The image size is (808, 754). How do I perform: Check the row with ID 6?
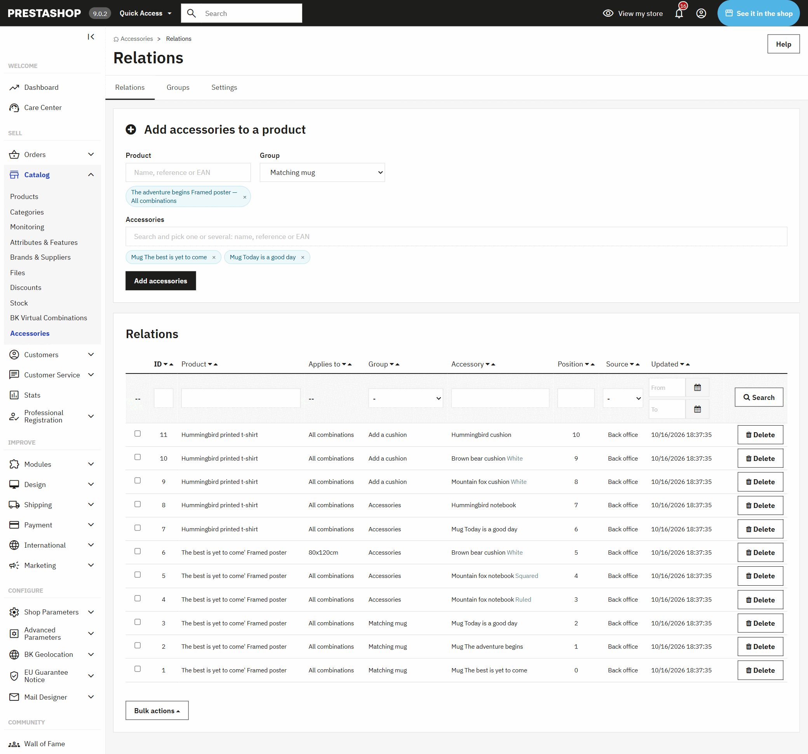(138, 551)
